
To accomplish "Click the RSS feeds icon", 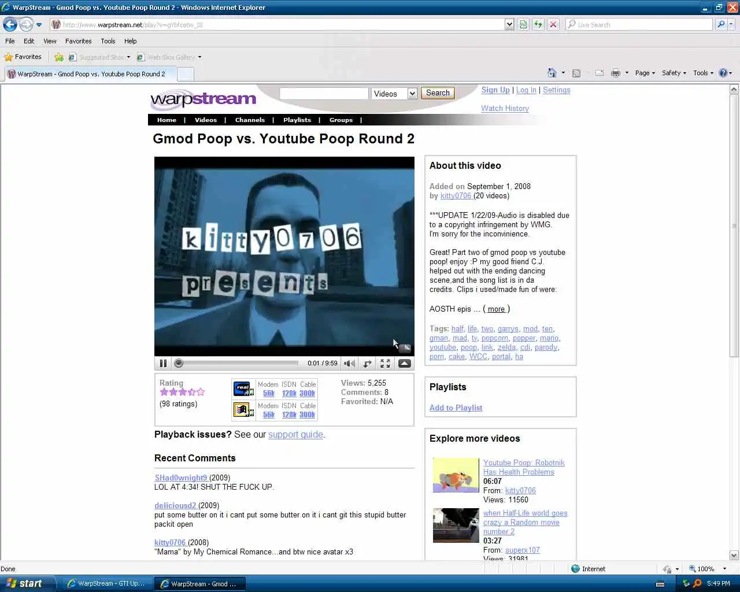I will pyautogui.click(x=576, y=73).
